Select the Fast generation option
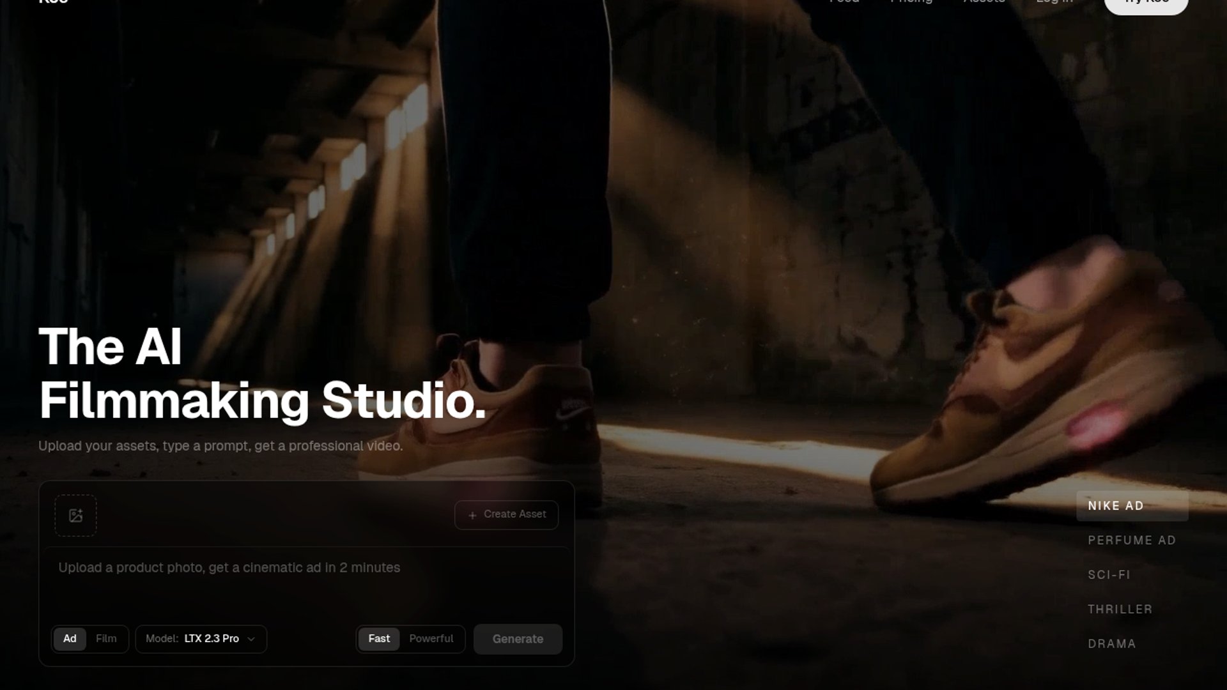Viewport: 1227px width, 690px height. point(379,639)
